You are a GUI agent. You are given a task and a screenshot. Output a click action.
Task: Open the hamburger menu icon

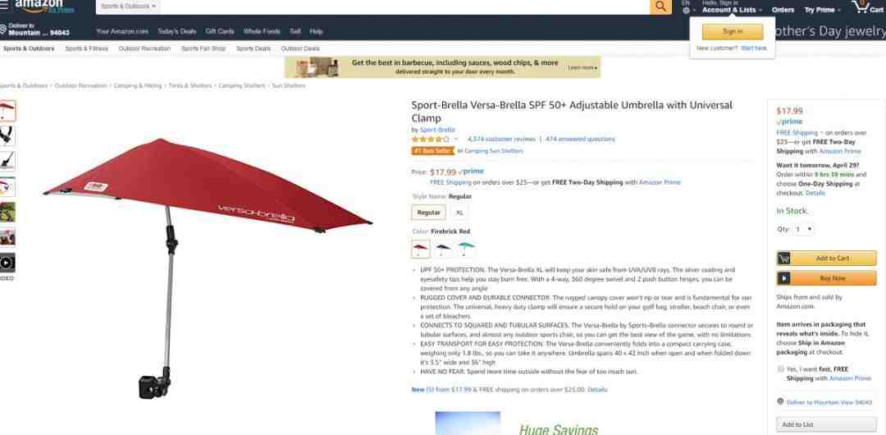(x=4, y=5)
